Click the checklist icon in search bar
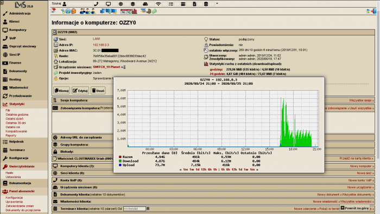Viewport: 380px width, 214px height. [x=171, y=4]
